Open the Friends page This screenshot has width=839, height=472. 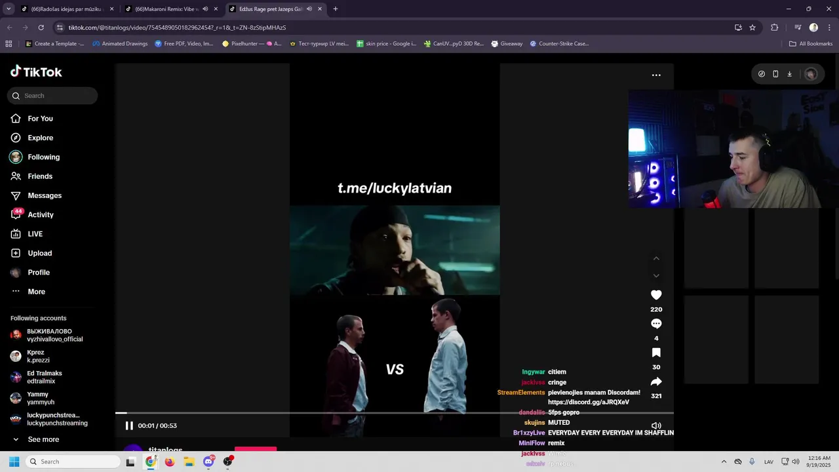pyautogui.click(x=31, y=176)
